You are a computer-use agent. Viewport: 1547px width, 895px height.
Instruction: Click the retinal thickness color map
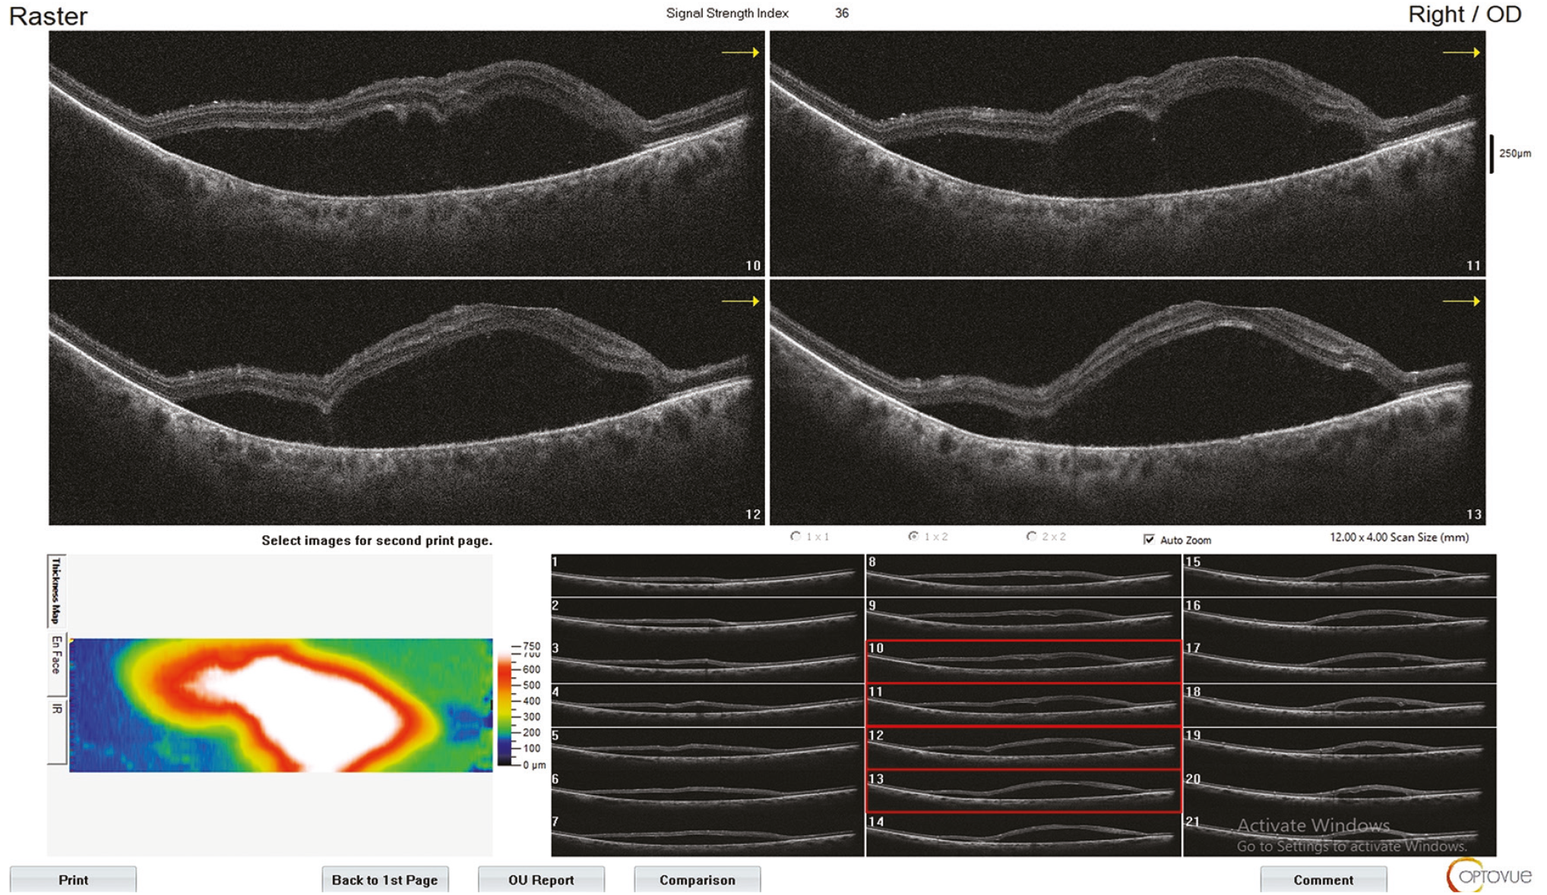pos(280,705)
